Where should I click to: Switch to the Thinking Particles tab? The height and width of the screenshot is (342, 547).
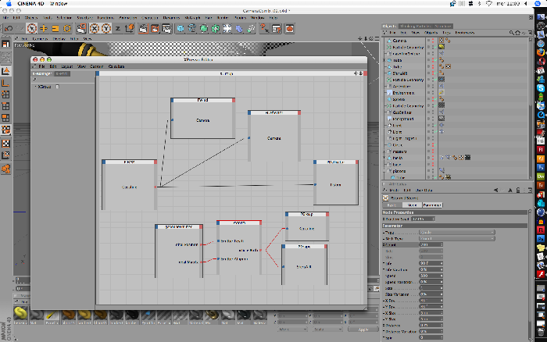pyautogui.click(x=416, y=26)
